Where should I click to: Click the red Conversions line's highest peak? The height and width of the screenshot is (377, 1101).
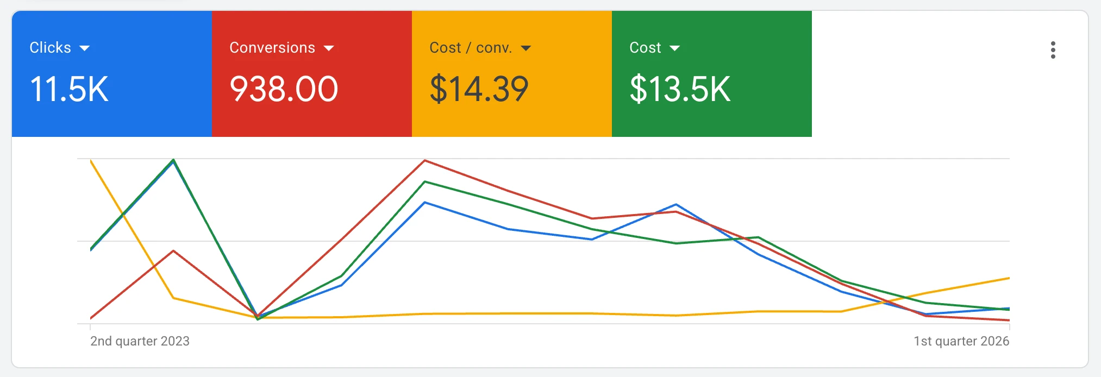424,160
